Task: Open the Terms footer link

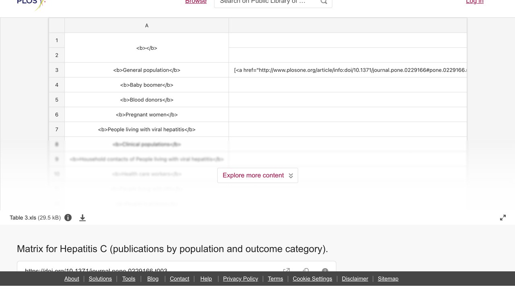Action: [276, 279]
